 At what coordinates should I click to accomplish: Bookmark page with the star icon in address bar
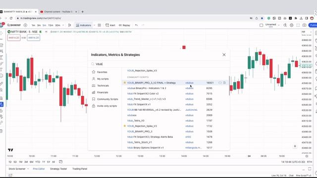262,18
